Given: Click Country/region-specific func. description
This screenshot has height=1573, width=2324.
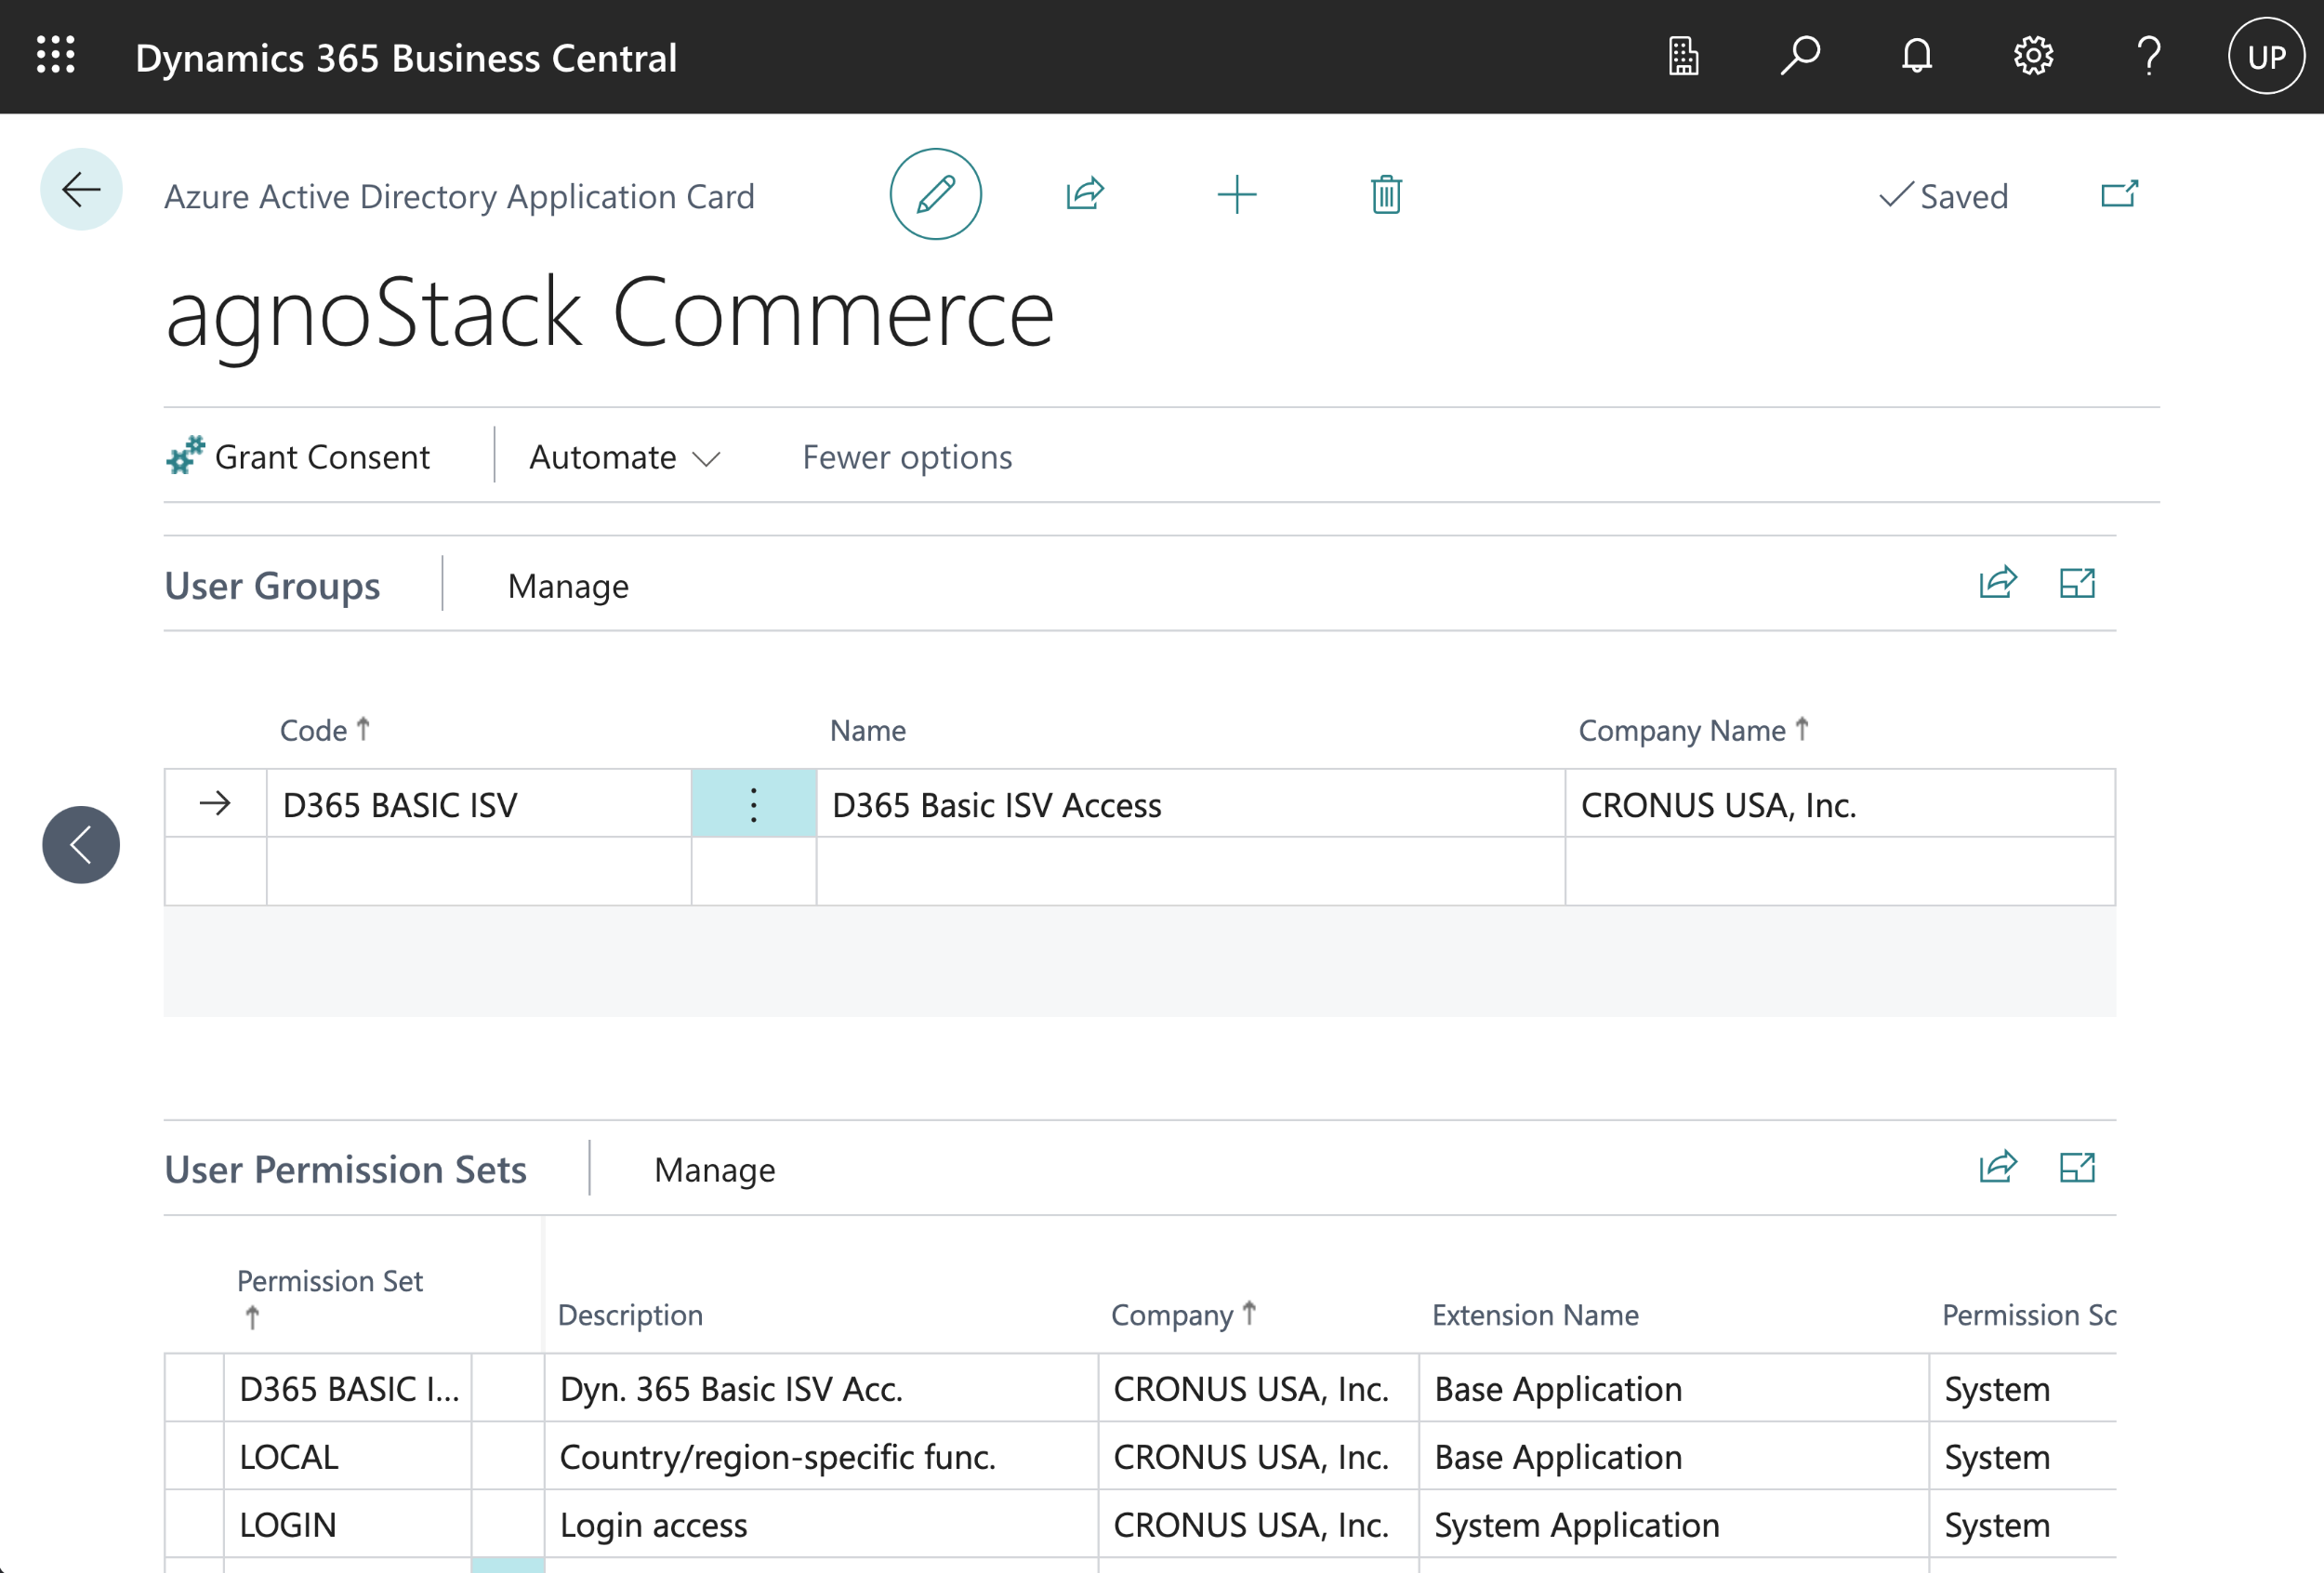Looking at the screenshot, I should (821, 1457).
